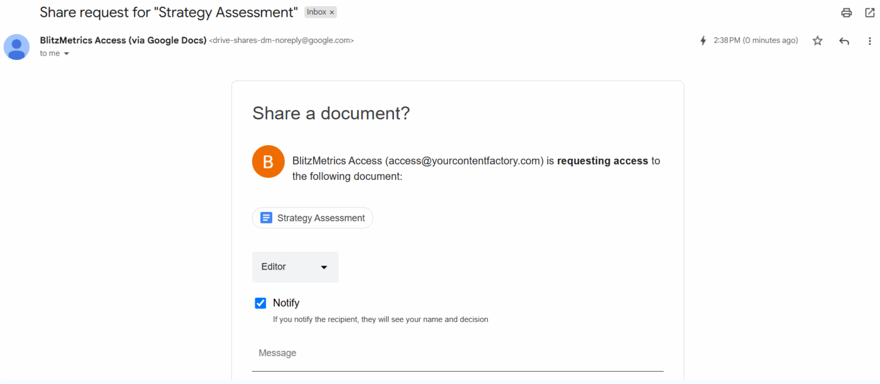Click the Notify checkbox label text
The height and width of the screenshot is (384, 880).
tap(286, 303)
